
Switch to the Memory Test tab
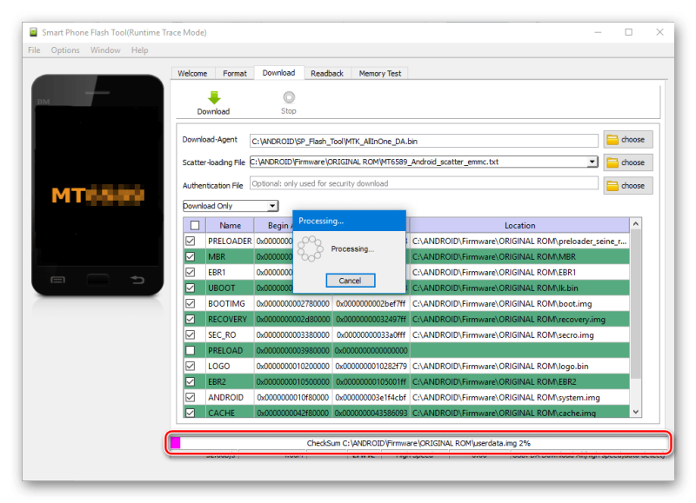379,73
